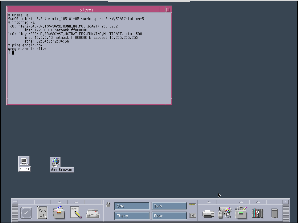Open the File Manager drawer icon
The height and width of the screenshot is (223, 298).
tap(59, 212)
